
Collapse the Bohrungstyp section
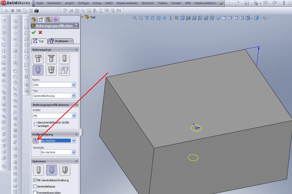click(76, 50)
